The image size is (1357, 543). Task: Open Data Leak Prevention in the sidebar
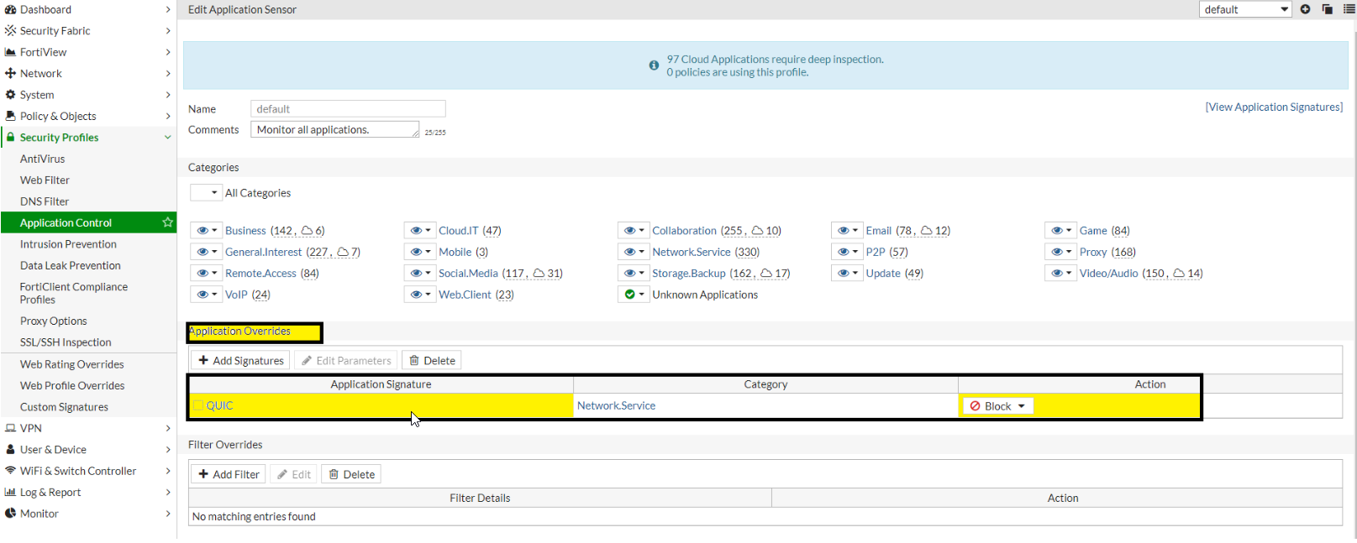(x=71, y=265)
